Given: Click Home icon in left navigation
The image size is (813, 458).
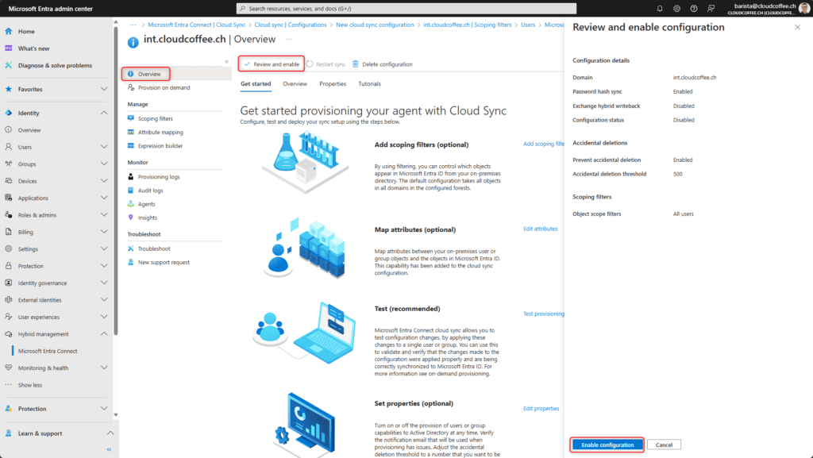Looking at the screenshot, I should (8, 31).
